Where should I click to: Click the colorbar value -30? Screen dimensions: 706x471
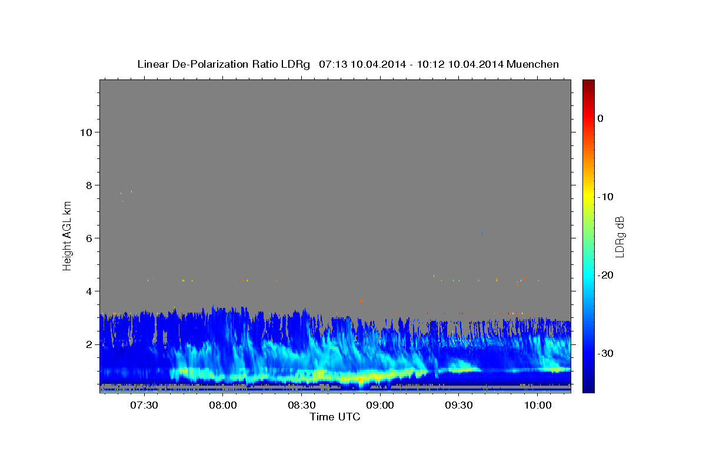point(605,353)
